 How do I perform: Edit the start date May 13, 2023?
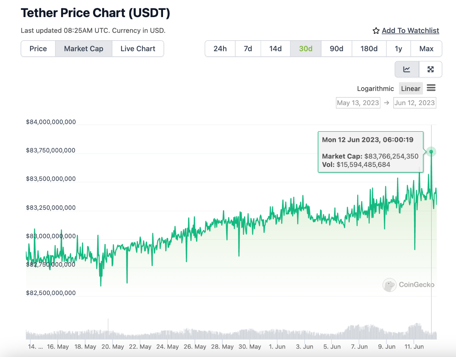point(358,103)
